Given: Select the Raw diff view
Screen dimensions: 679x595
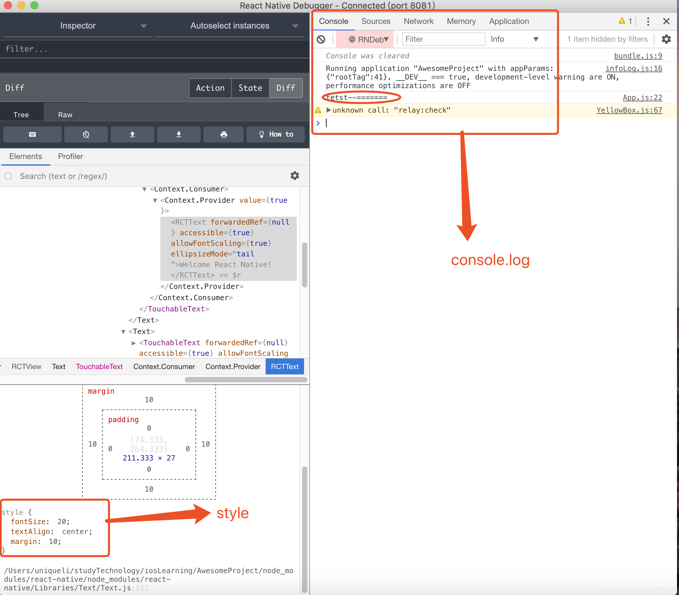Looking at the screenshot, I should pyautogui.click(x=65, y=115).
